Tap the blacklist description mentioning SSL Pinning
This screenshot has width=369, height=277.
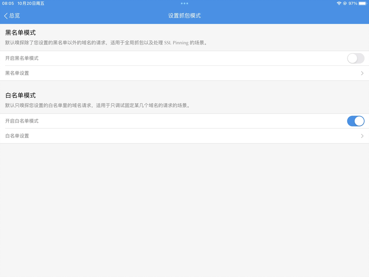106,43
